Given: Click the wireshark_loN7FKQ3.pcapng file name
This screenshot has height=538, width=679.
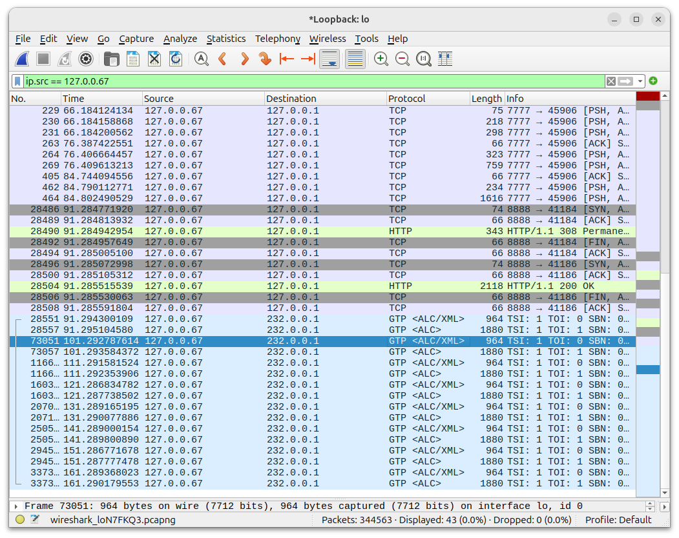Looking at the screenshot, I should pos(112,520).
